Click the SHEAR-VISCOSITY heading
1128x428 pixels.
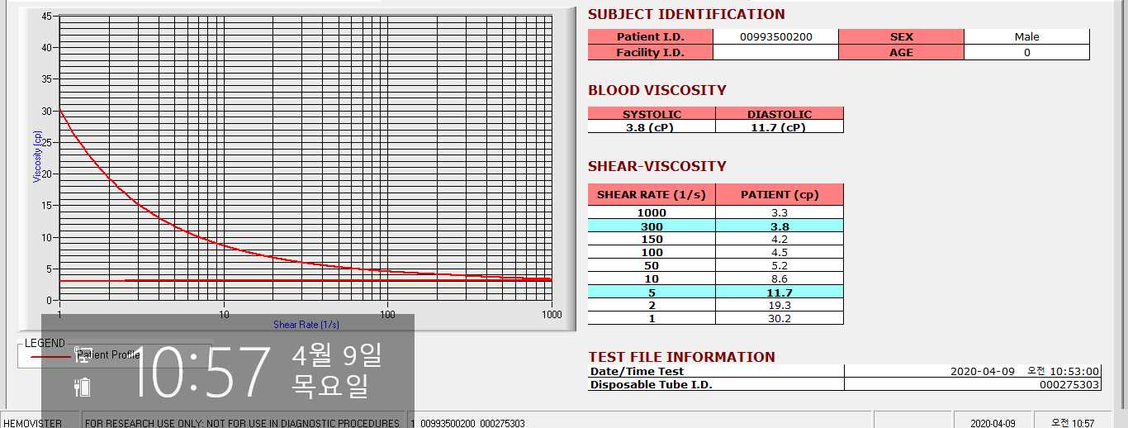pos(657,166)
